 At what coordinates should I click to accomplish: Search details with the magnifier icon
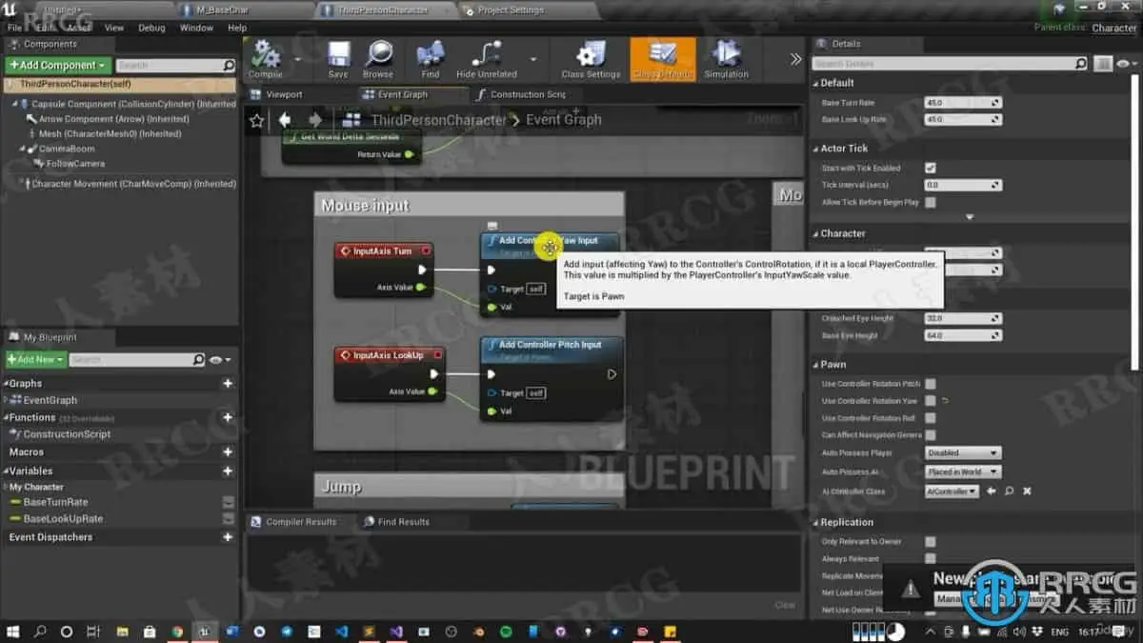click(1080, 64)
